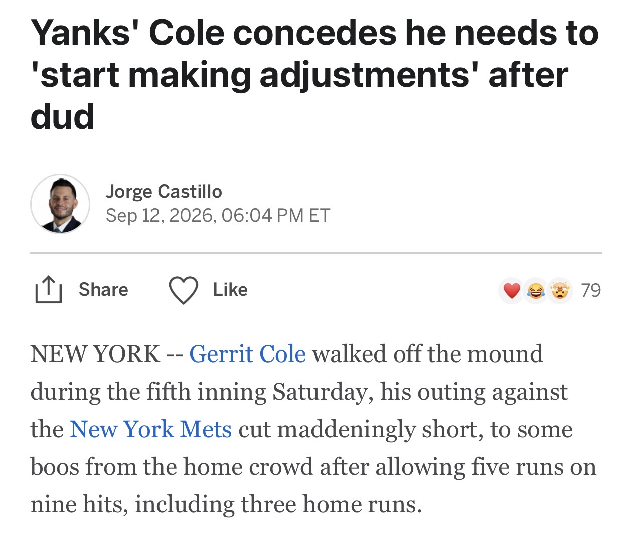Open the Gerrit Cole player link
This screenshot has width=632, height=538.
coord(247,354)
